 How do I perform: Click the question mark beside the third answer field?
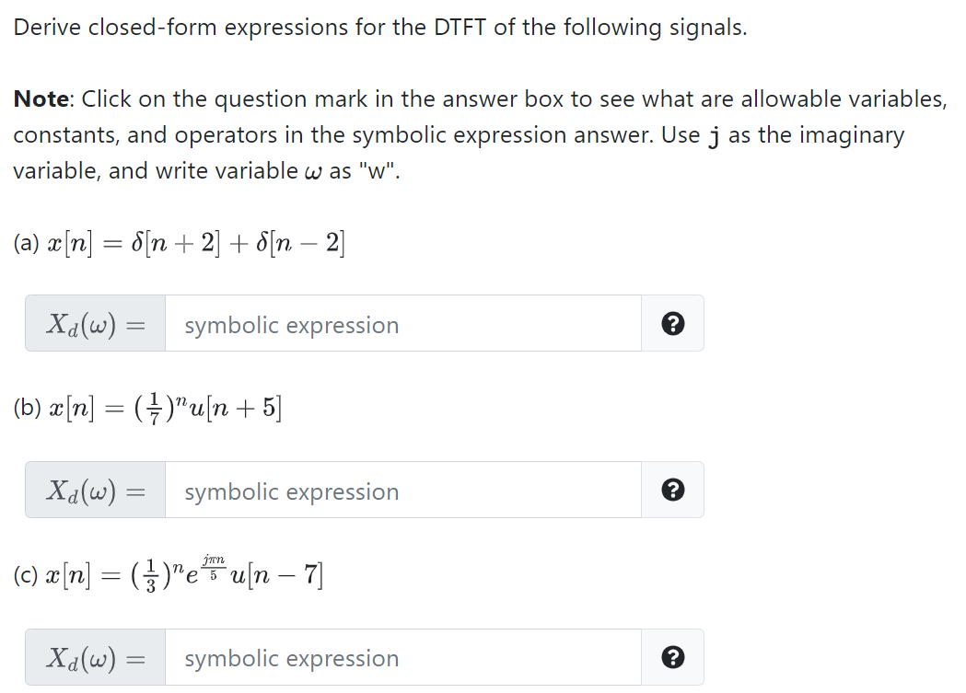click(x=672, y=657)
